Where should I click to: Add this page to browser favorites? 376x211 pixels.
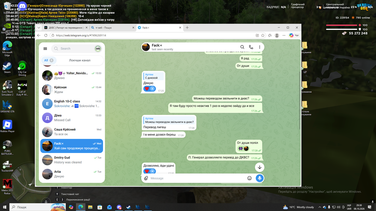263,35
